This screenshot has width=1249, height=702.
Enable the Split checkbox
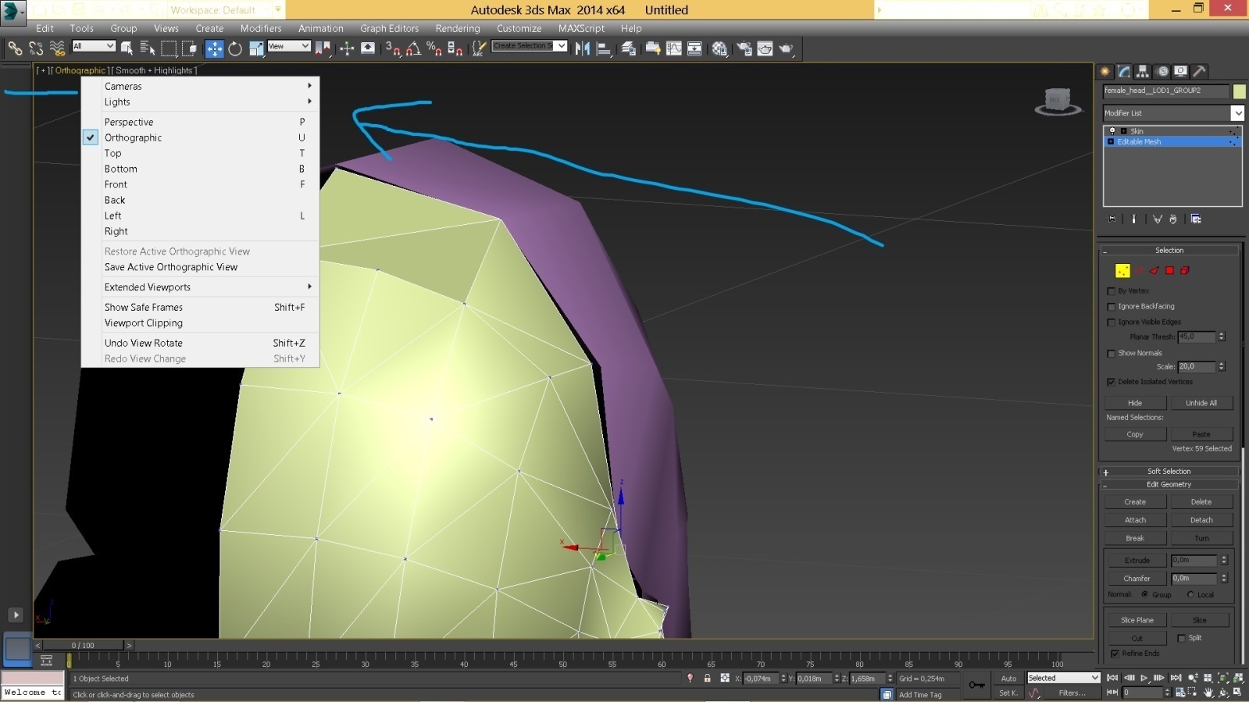coord(1181,638)
